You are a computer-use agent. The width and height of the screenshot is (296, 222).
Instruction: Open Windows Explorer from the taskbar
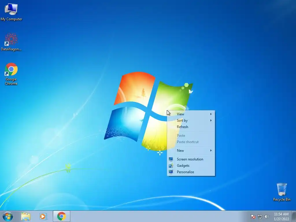click(26, 216)
